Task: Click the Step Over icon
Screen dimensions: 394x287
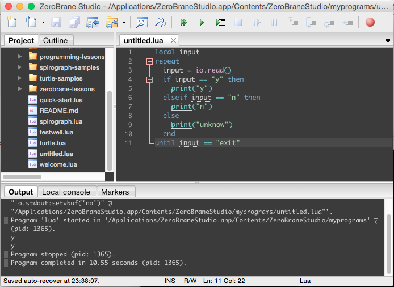Action: 311,22
